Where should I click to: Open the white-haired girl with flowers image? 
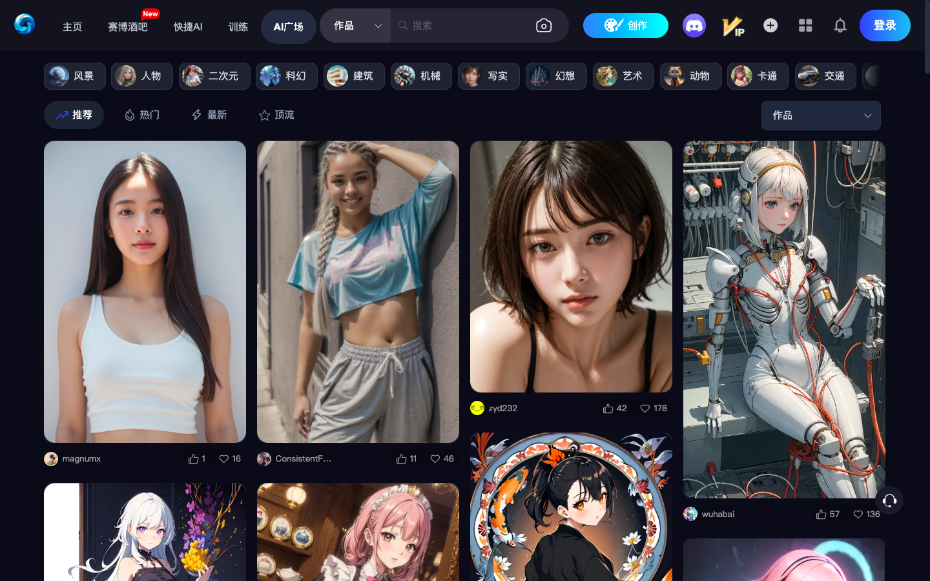click(145, 532)
